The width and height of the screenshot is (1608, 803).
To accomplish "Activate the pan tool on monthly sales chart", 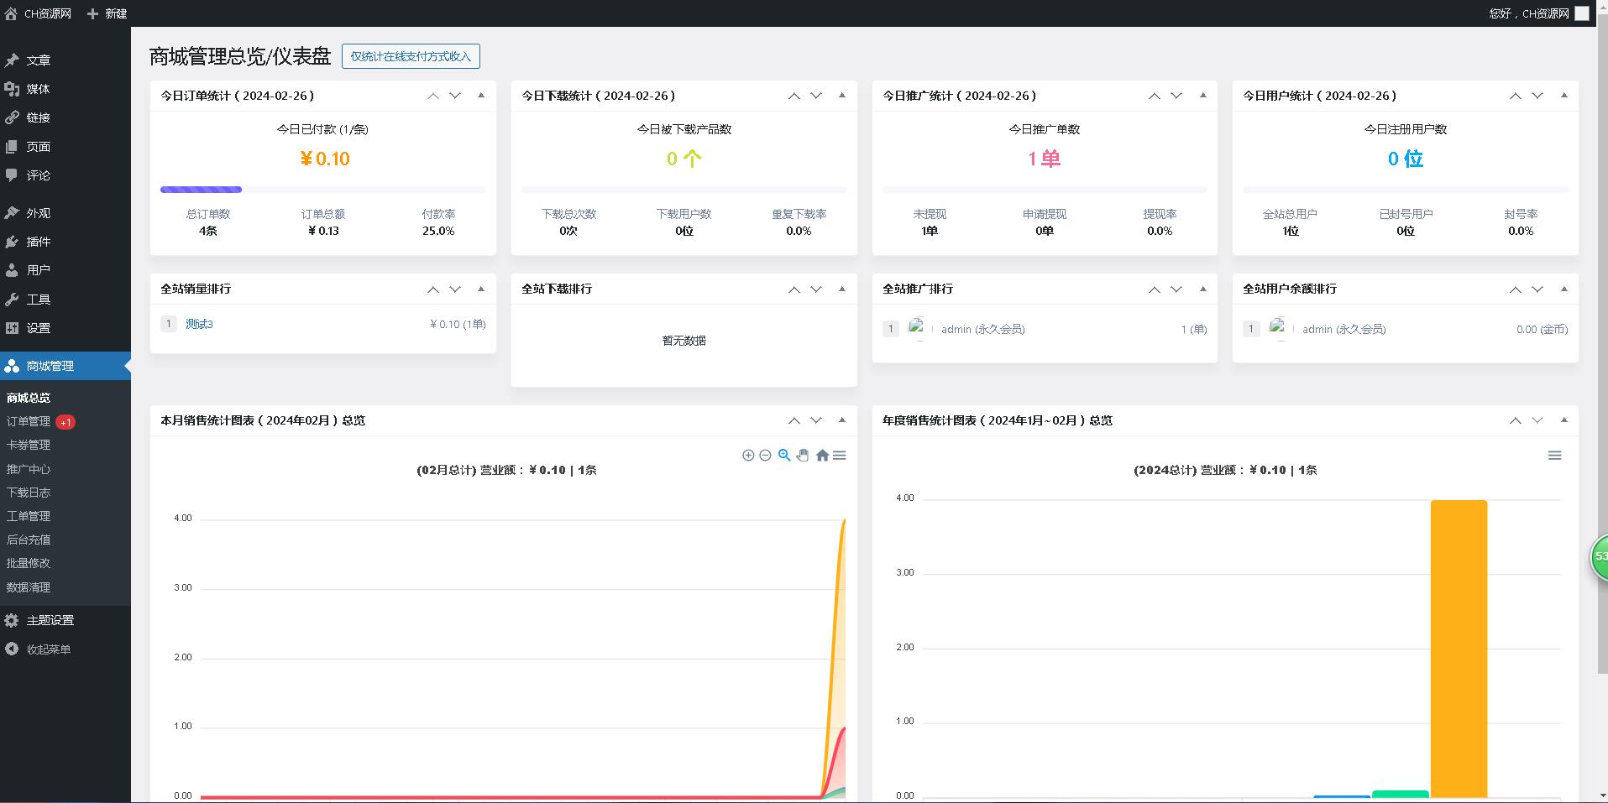I will click(803, 455).
